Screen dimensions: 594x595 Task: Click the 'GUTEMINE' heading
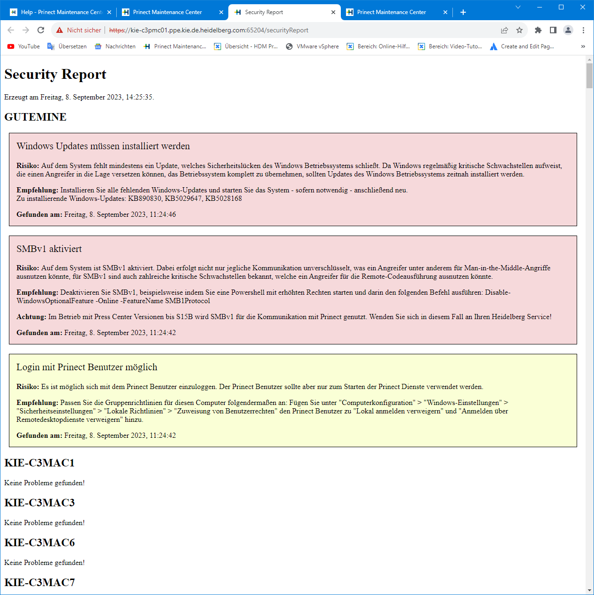36,117
